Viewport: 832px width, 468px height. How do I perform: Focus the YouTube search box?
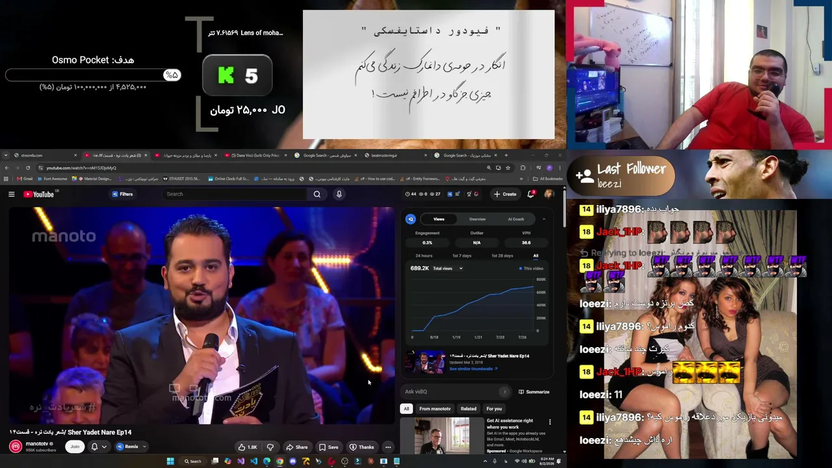tap(234, 194)
